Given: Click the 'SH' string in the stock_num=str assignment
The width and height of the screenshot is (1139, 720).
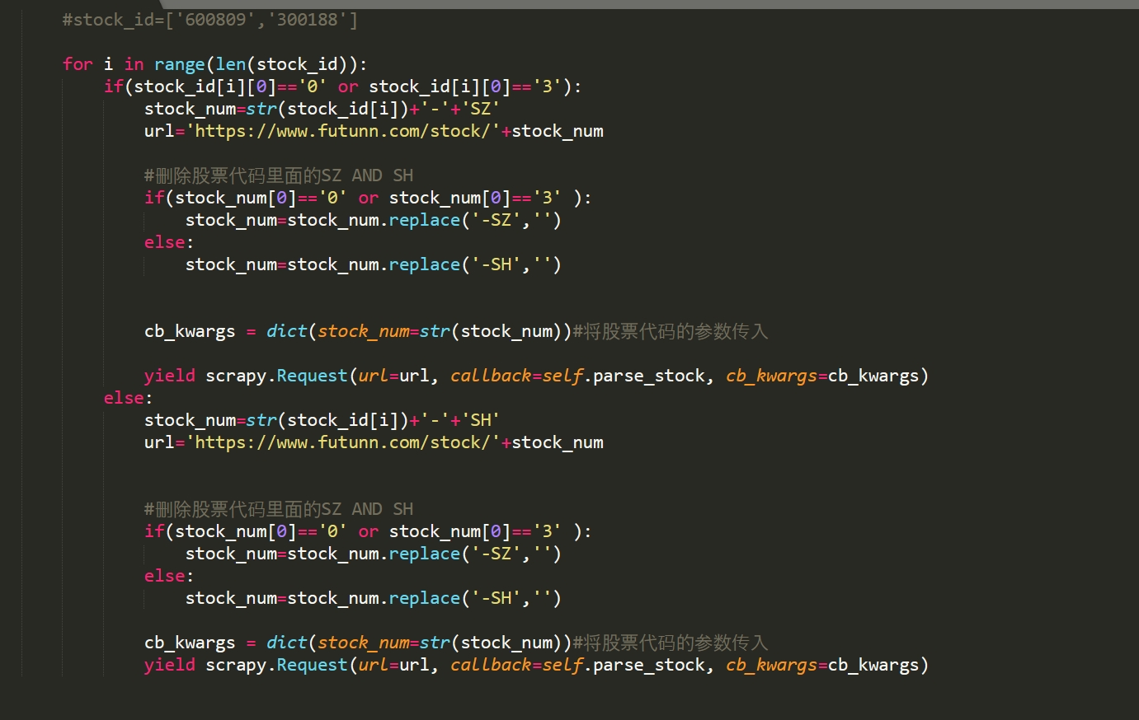Looking at the screenshot, I should (x=480, y=420).
